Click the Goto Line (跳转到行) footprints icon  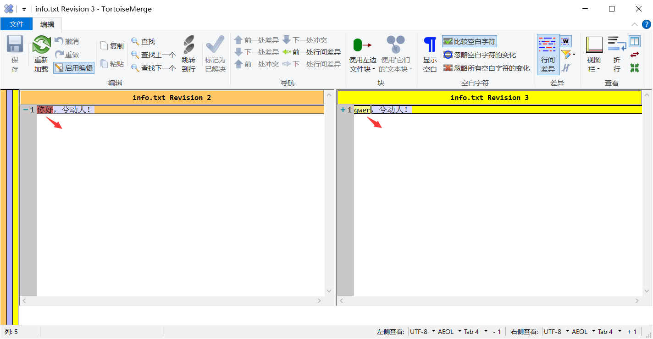188,45
